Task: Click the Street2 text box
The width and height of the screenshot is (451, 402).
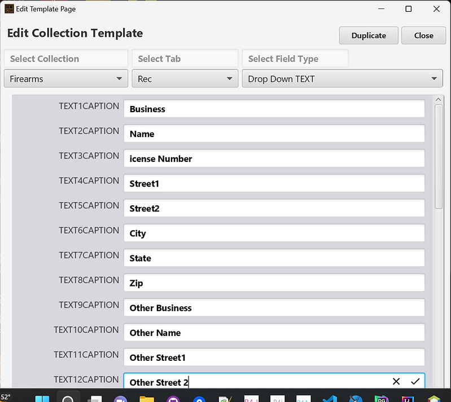Action: tap(274, 208)
